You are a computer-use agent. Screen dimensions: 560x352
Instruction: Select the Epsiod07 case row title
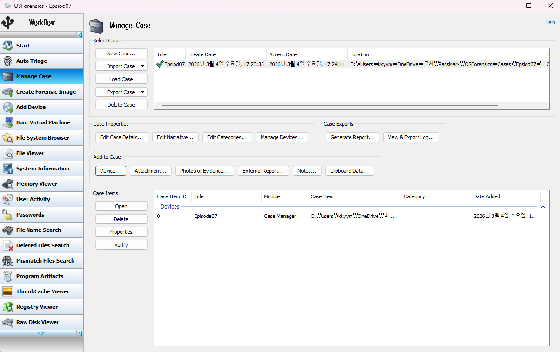click(x=175, y=64)
